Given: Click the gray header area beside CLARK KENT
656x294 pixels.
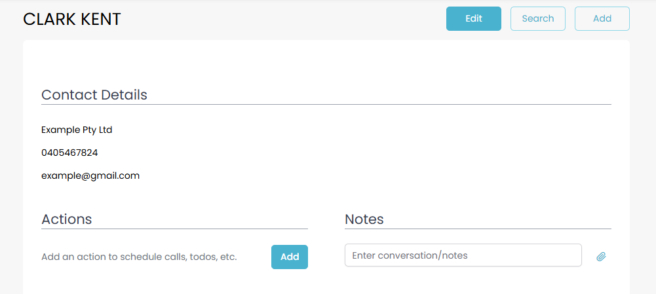Looking at the screenshot, I should coord(282,20).
